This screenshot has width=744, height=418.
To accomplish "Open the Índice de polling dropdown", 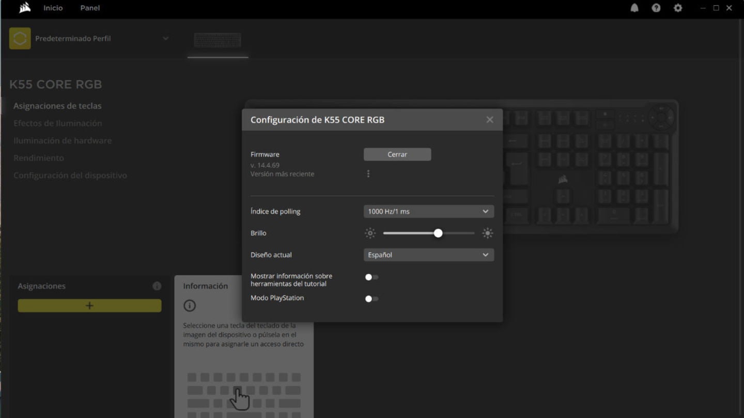I will 428,211.
